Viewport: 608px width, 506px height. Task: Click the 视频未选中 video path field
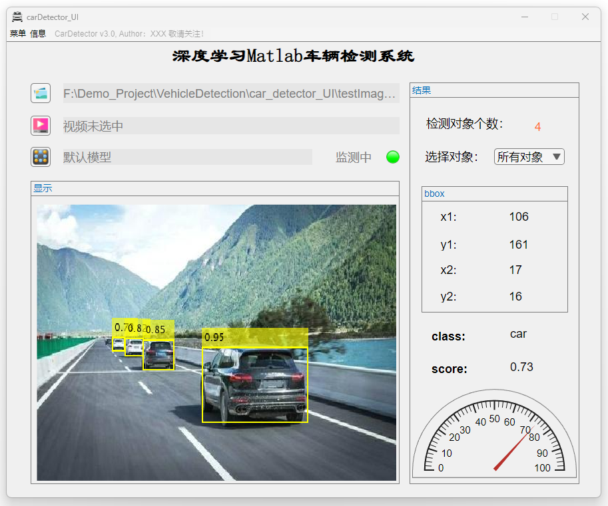pyautogui.click(x=230, y=126)
